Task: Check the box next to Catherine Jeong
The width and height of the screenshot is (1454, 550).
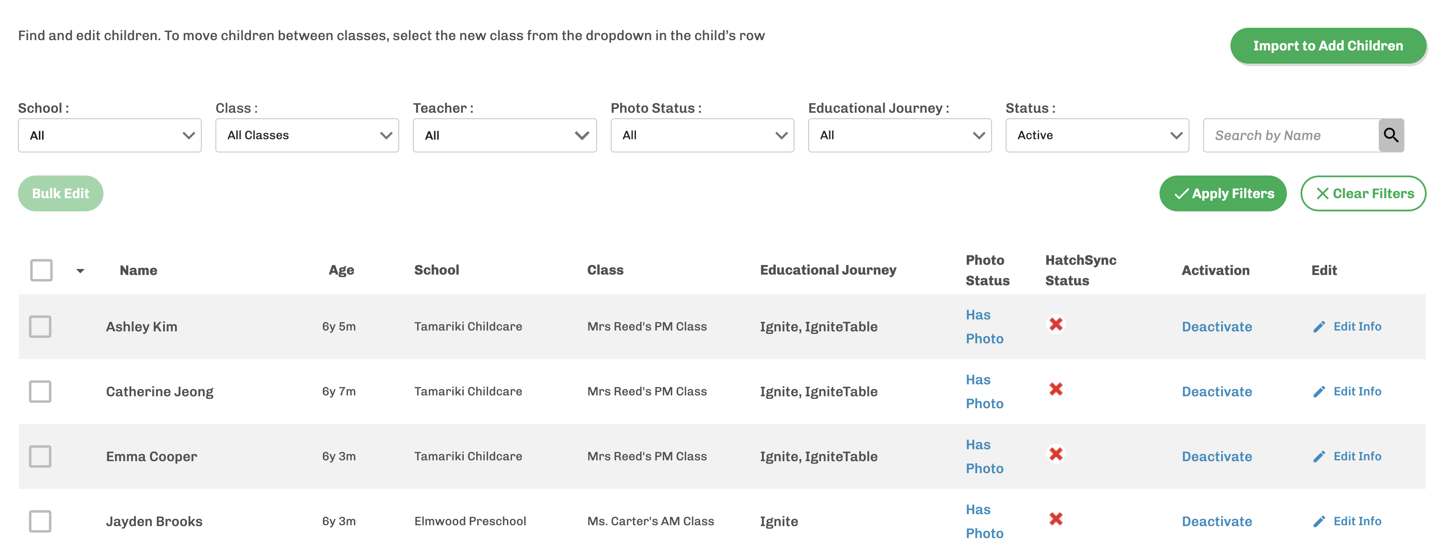Action: point(40,392)
